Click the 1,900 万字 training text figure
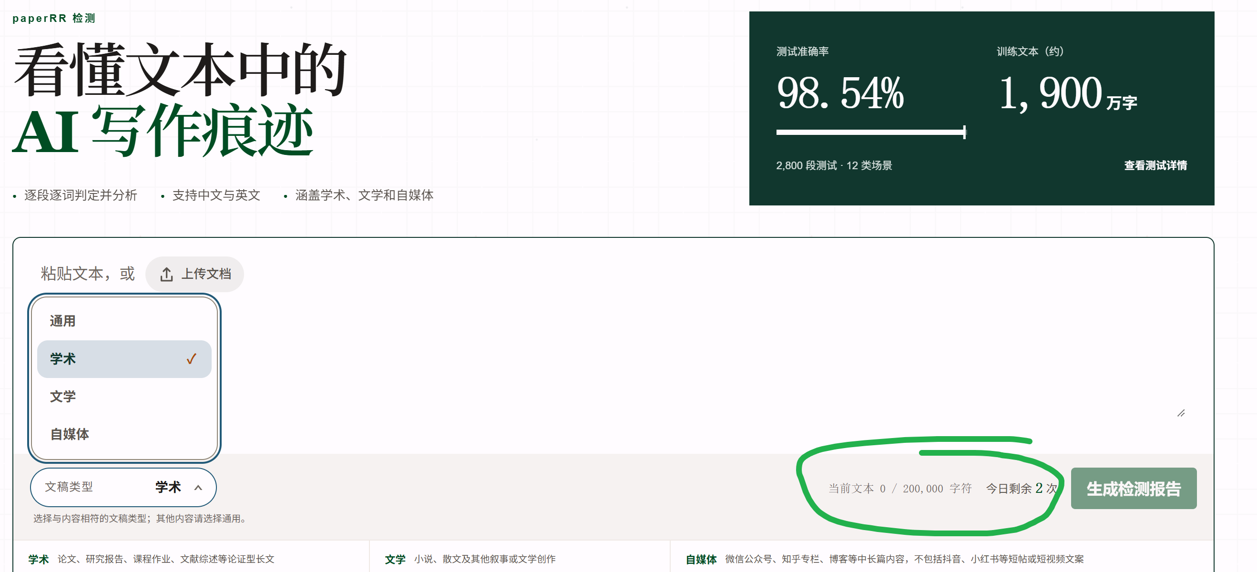Image resolution: width=1257 pixels, height=572 pixels. click(1068, 93)
